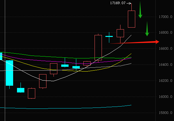Screen dimensions: 174x121
Task: Select the large solid cyan candle from 16450 down to 16140
Action: (x=9, y=73)
